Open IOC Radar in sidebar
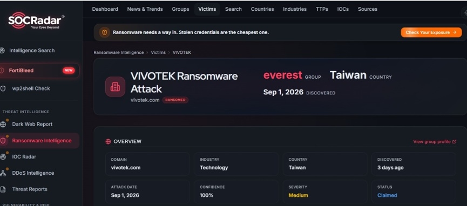Image resolution: width=467 pixels, height=206 pixels. (24, 156)
